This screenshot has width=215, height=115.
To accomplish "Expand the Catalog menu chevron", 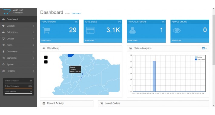I will [34, 26].
